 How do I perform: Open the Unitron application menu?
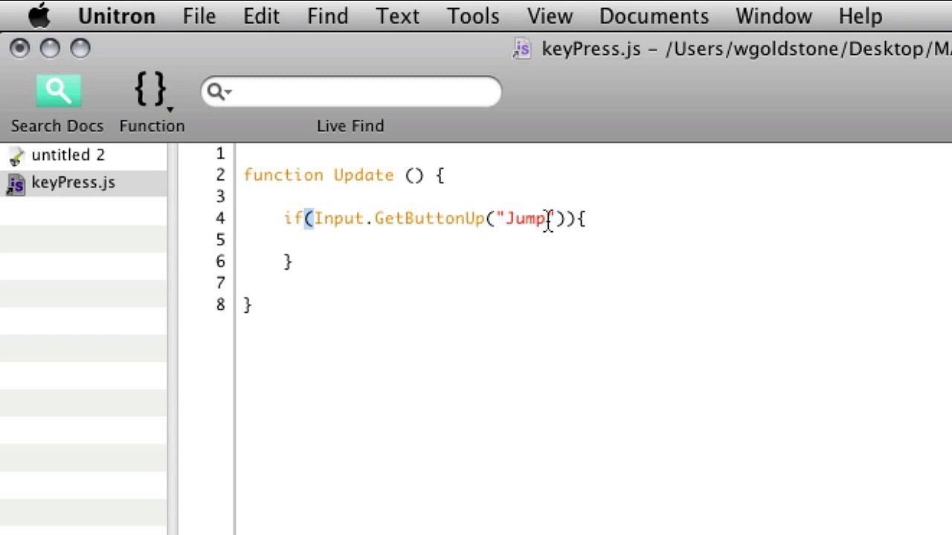click(116, 16)
